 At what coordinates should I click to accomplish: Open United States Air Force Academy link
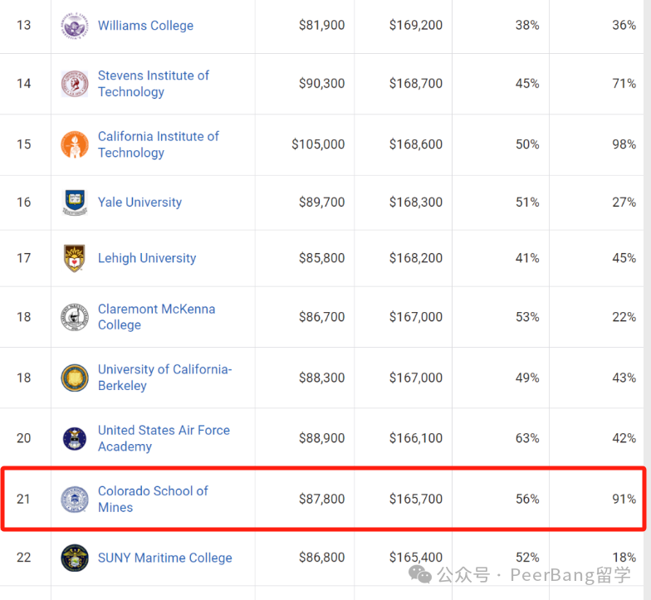[164, 438]
